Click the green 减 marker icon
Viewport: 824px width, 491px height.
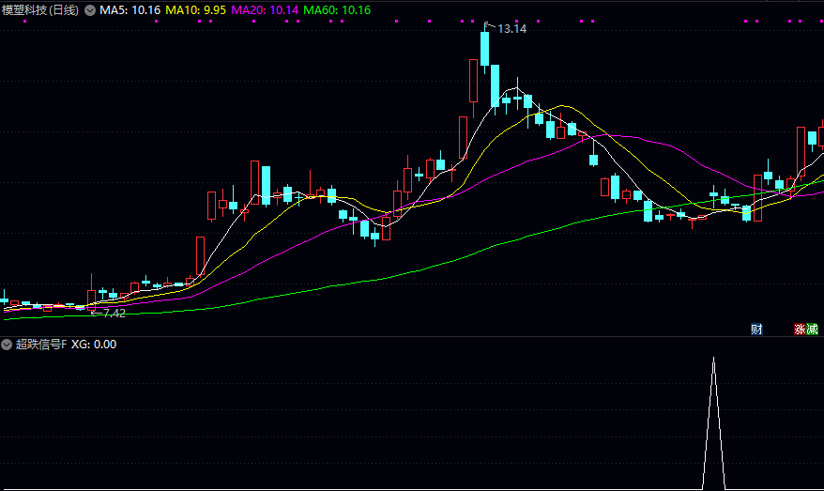pos(812,330)
